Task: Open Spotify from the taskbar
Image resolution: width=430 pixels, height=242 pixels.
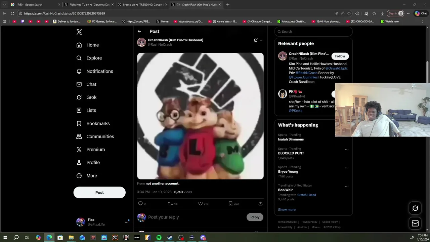Action: [159, 238]
